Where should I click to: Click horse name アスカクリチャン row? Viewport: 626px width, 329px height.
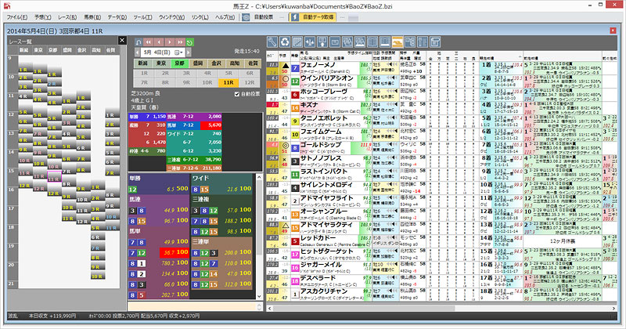[324, 291]
